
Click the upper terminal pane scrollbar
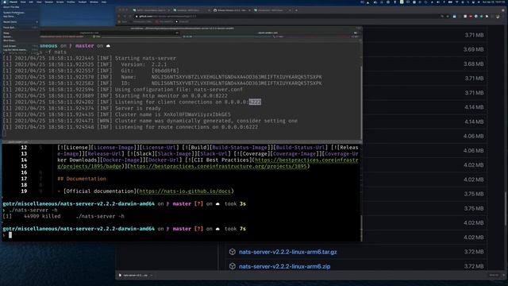tap(361, 102)
